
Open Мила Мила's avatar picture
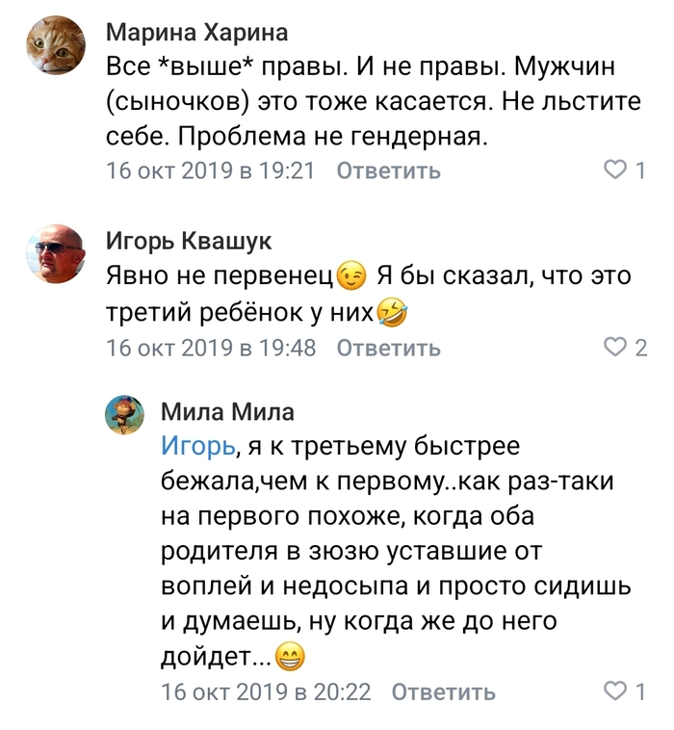(125, 414)
